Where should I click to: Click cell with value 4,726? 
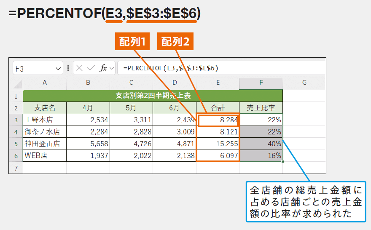pyautogui.click(x=131, y=144)
